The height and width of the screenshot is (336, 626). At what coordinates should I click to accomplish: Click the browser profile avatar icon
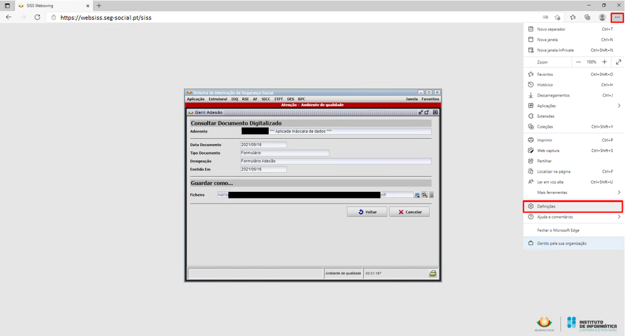pyautogui.click(x=602, y=17)
